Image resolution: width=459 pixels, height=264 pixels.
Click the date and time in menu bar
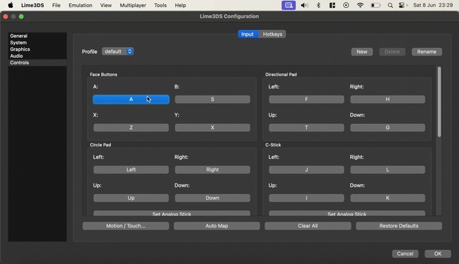pos(433,5)
